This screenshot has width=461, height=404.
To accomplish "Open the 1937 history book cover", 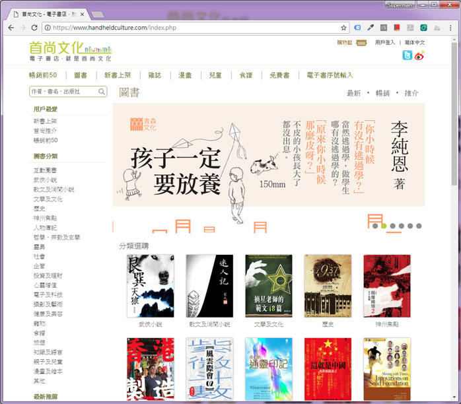I will pyautogui.click(x=328, y=286).
